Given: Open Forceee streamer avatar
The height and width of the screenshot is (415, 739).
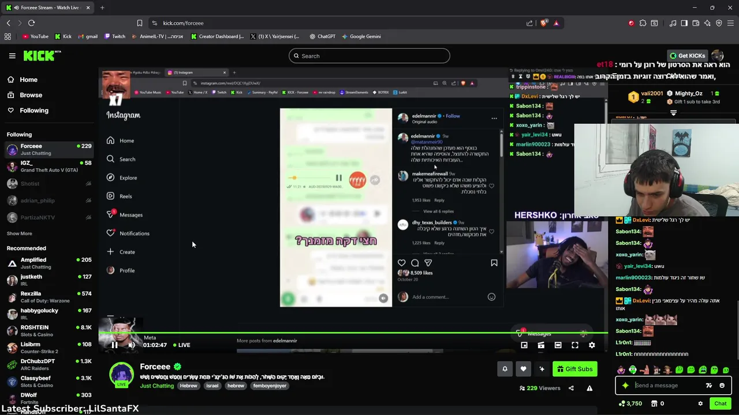Looking at the screenshot, I should 122,375.
